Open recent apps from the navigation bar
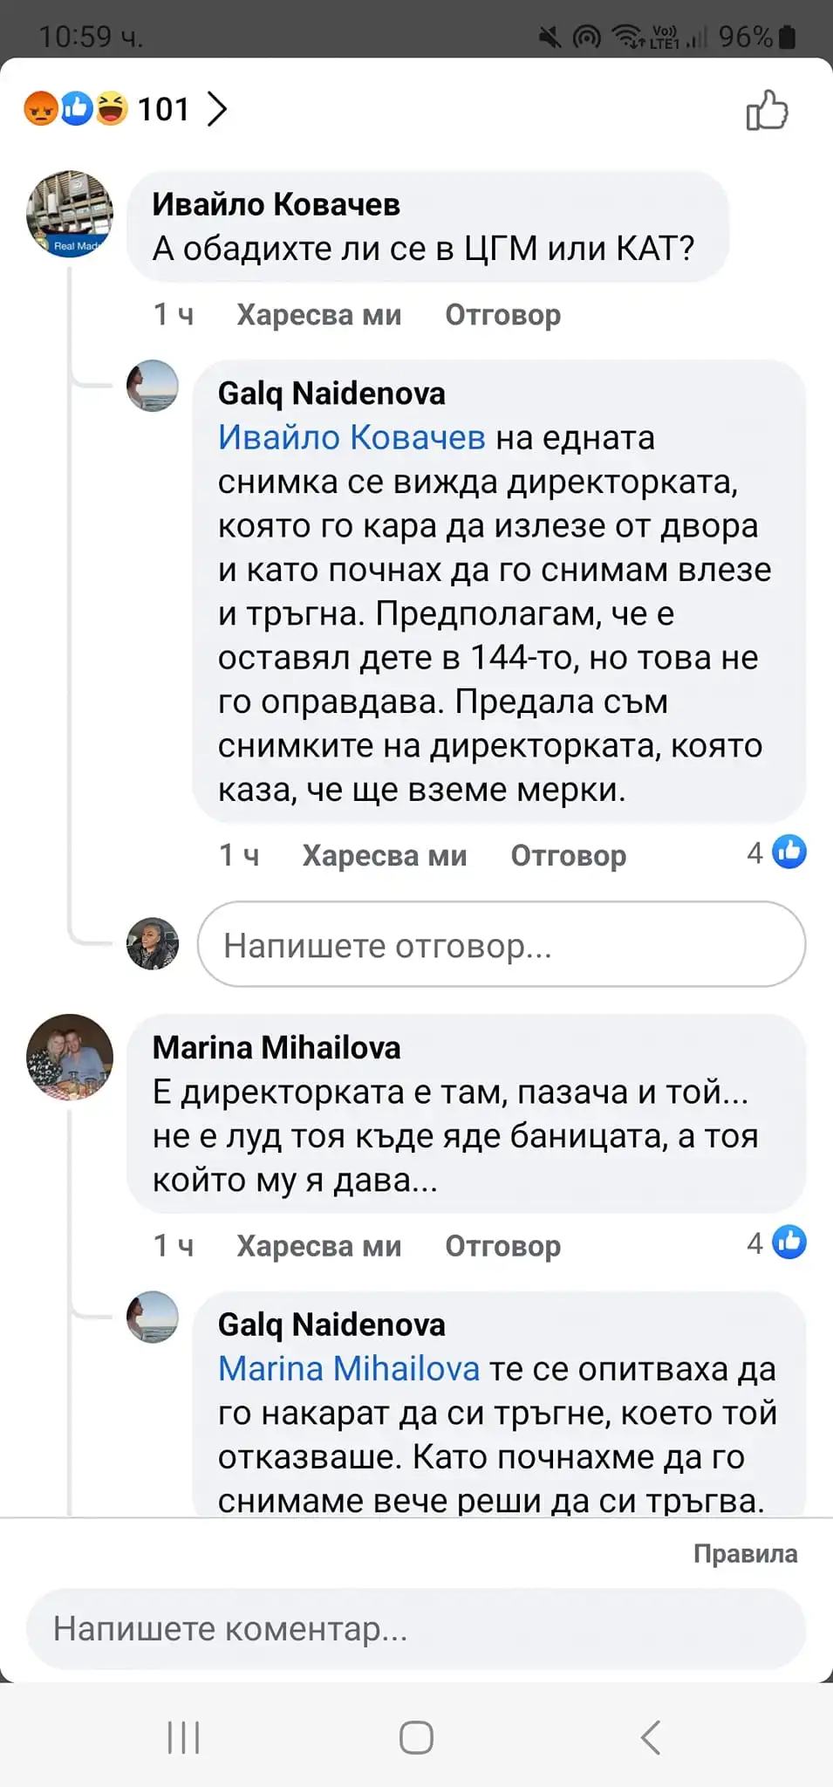 pos(183,1737)
